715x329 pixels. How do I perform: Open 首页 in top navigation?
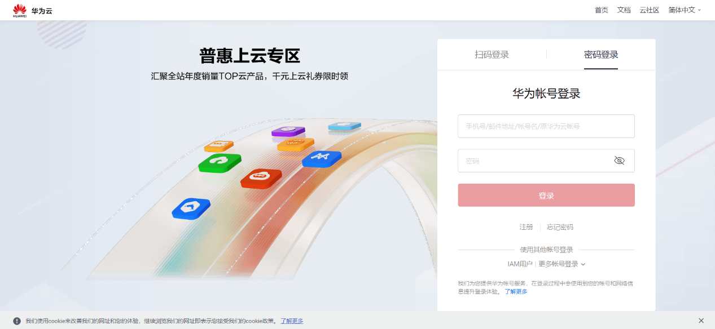[602, 10]
